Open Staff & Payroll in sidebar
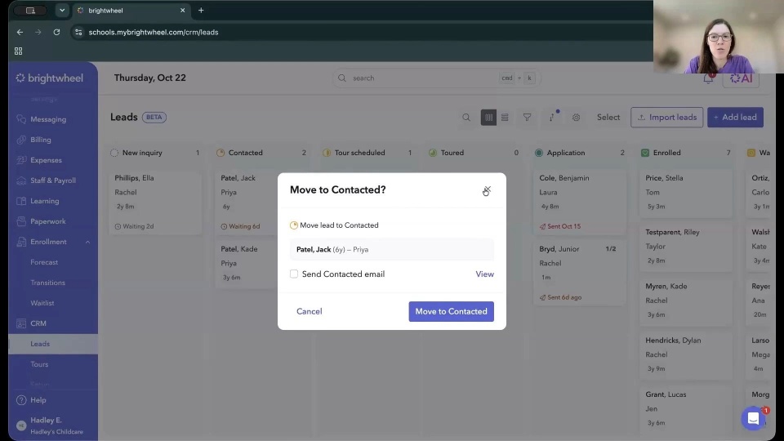 click(x=53, y=180)
